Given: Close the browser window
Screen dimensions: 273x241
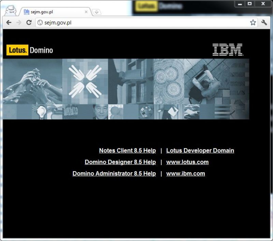Looking at the screenshot, I should coord(263,4).
